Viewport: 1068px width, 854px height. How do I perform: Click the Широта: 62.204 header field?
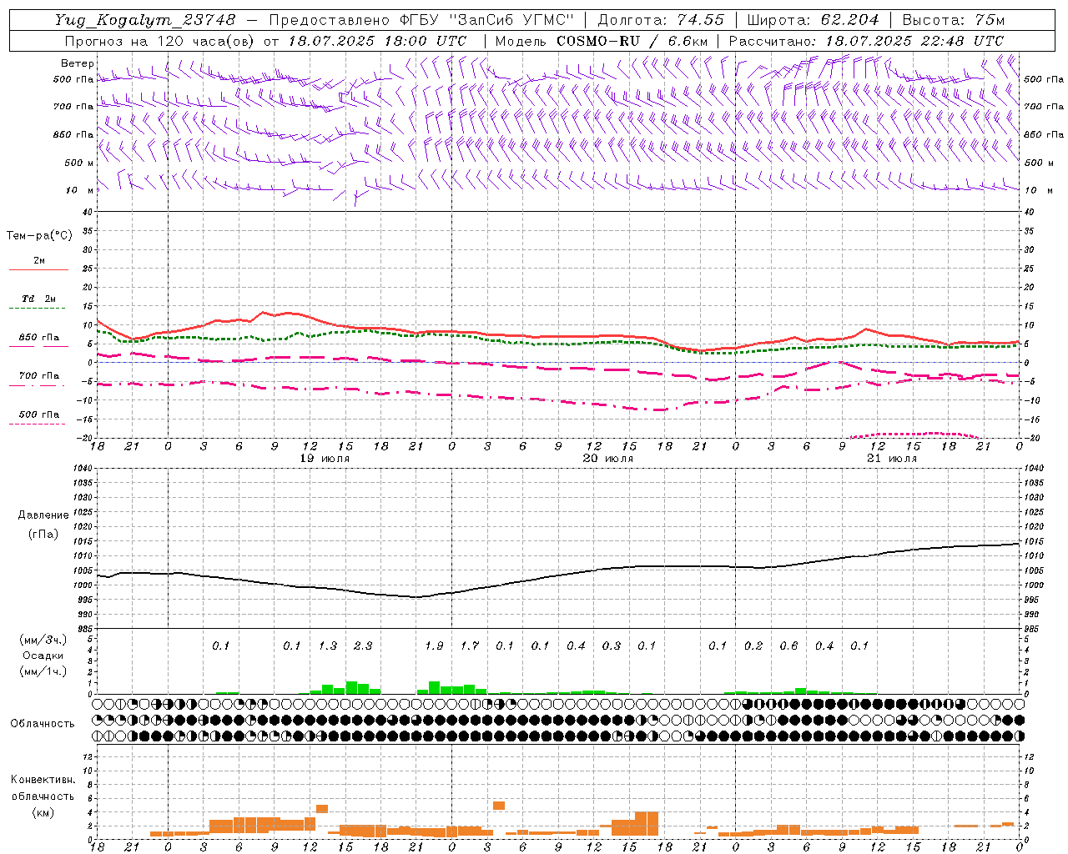pyautogui.click(x=813, y=20)
